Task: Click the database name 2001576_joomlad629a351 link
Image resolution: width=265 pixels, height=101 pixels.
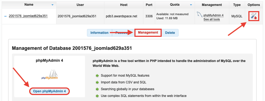Action: [28, 16]
